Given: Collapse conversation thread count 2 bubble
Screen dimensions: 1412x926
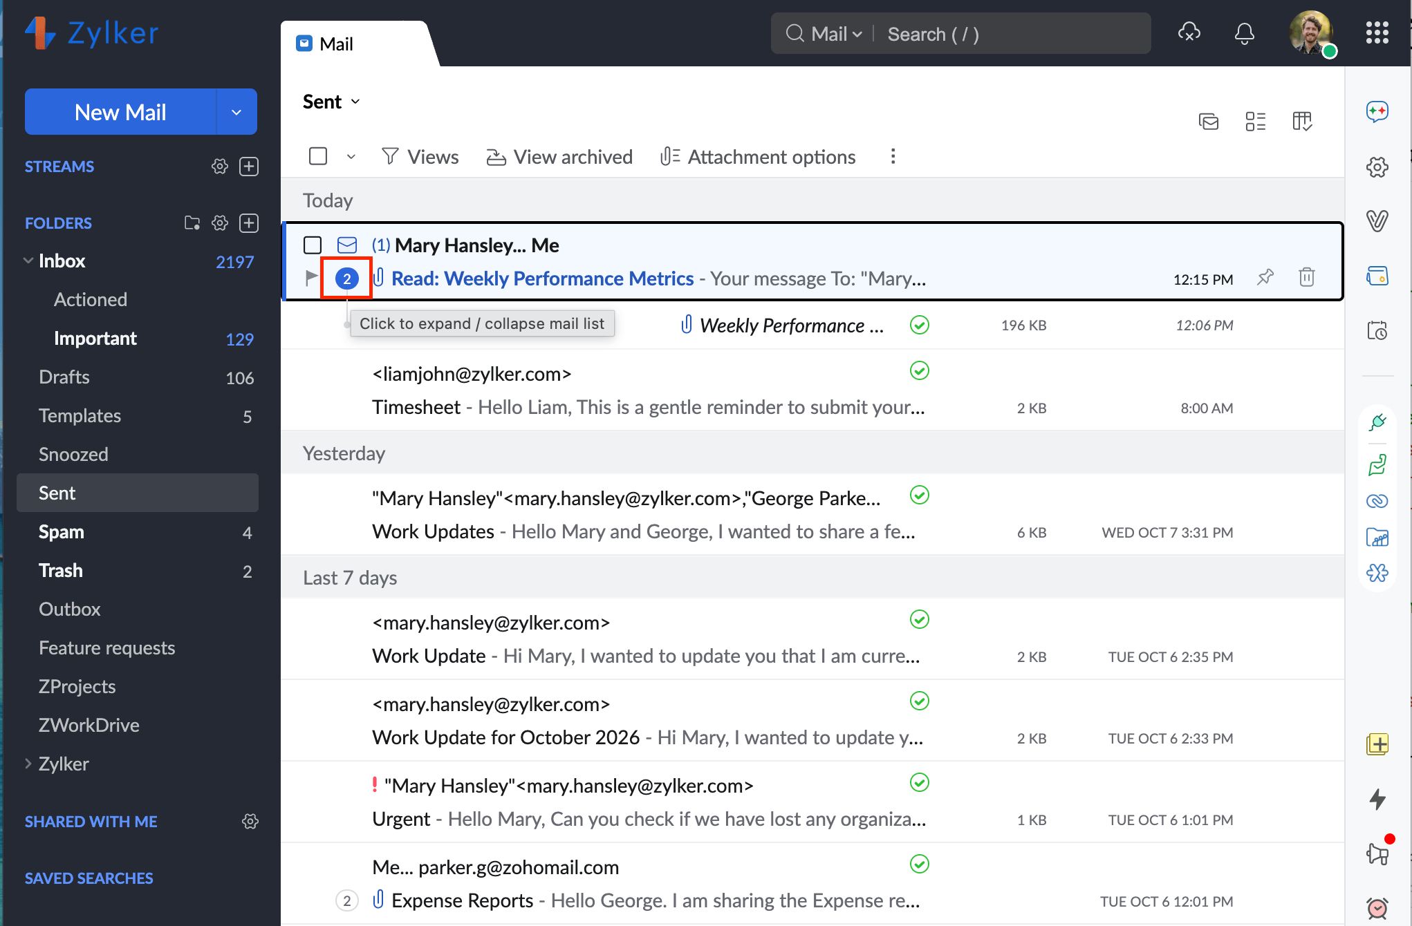Looking at the screenshot, I should click(347, 278).
